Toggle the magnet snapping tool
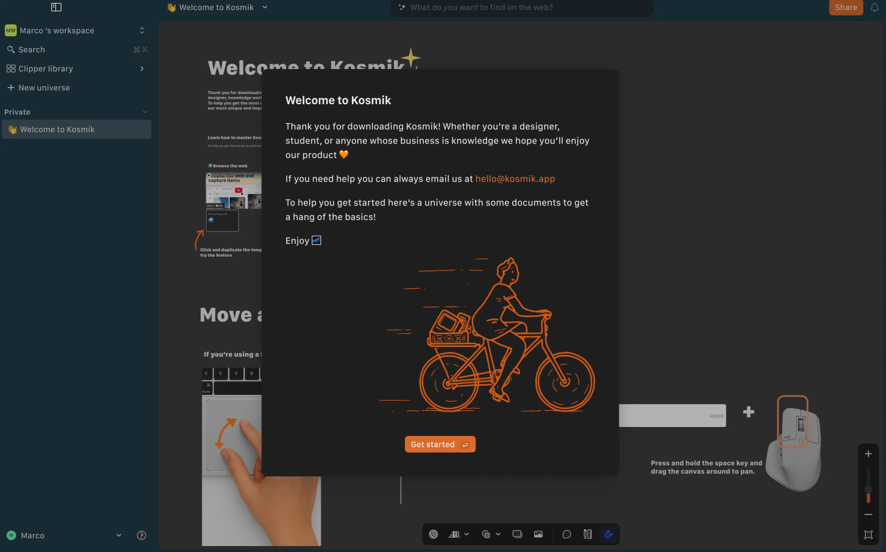This screenshot has width=886, height=552. (x=608, y=534)
